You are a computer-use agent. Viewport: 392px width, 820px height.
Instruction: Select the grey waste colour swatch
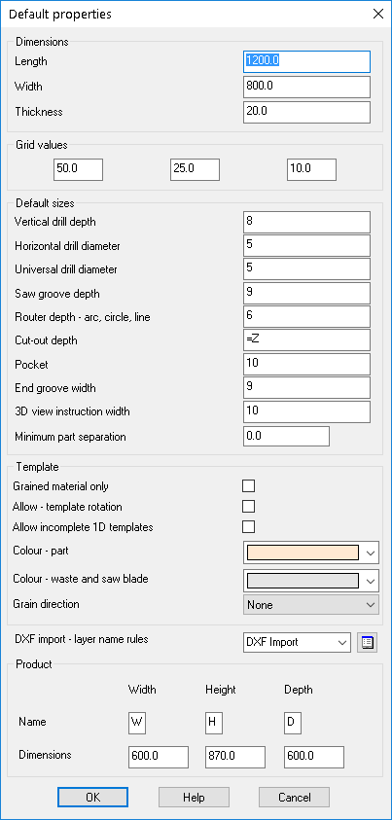[303, 581]
